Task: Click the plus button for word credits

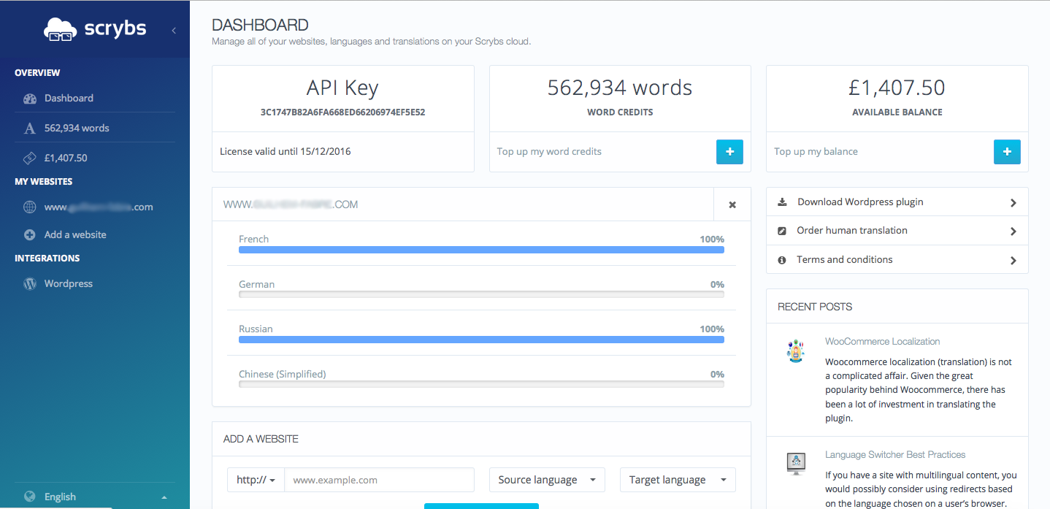Action: (729, 152)
